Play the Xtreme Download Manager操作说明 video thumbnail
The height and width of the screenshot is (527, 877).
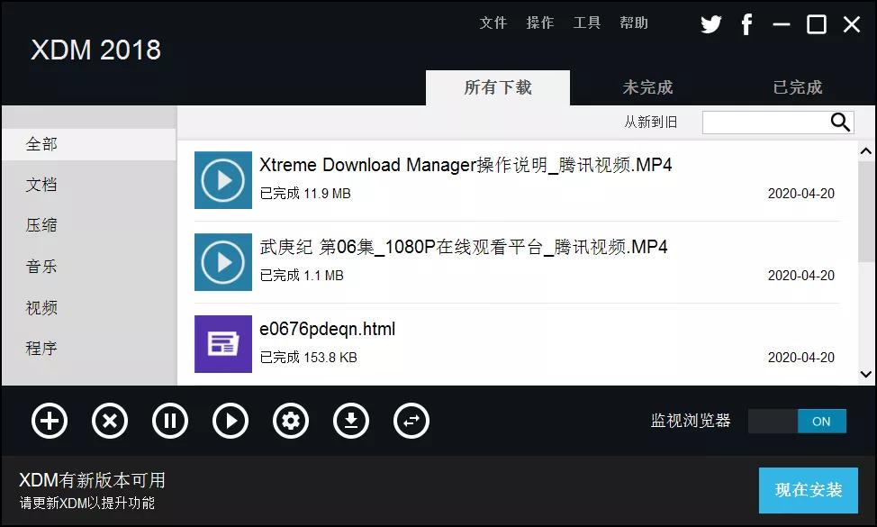pyautogui.click(x=222, y=180)
